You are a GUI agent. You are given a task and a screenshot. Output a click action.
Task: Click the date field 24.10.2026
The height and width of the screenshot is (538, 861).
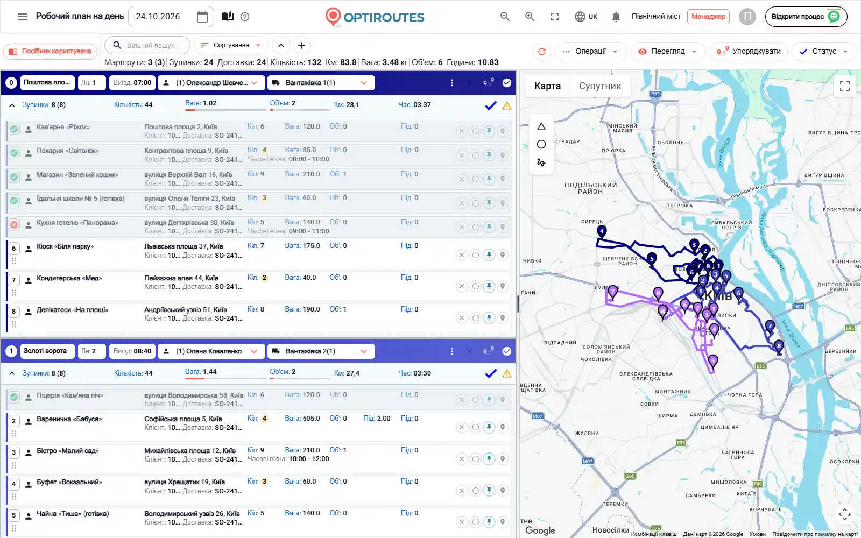tap(171, 17)
